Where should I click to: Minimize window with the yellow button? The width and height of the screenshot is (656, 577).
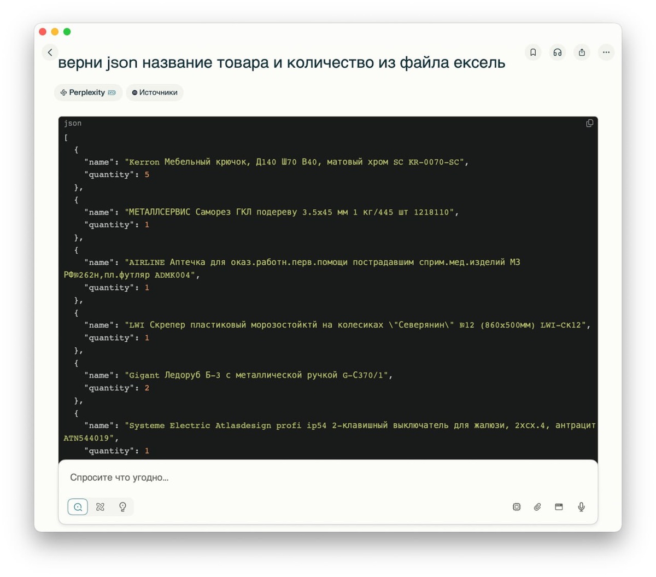[55, 32]
